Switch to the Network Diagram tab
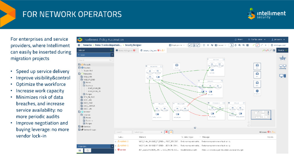294x165 pixels. [x=126, y=50]
